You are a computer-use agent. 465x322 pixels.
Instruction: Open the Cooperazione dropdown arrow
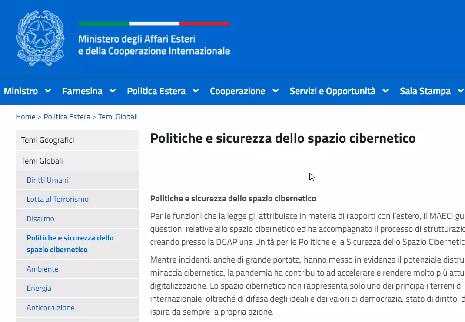[x=276, y=91]
